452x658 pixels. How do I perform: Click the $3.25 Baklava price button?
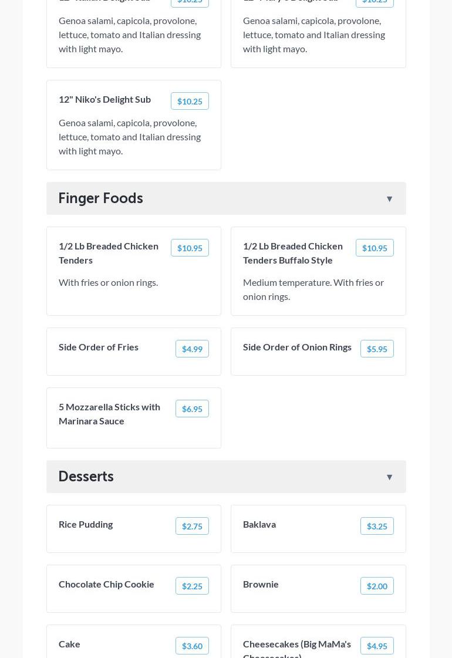pos(376,527)
